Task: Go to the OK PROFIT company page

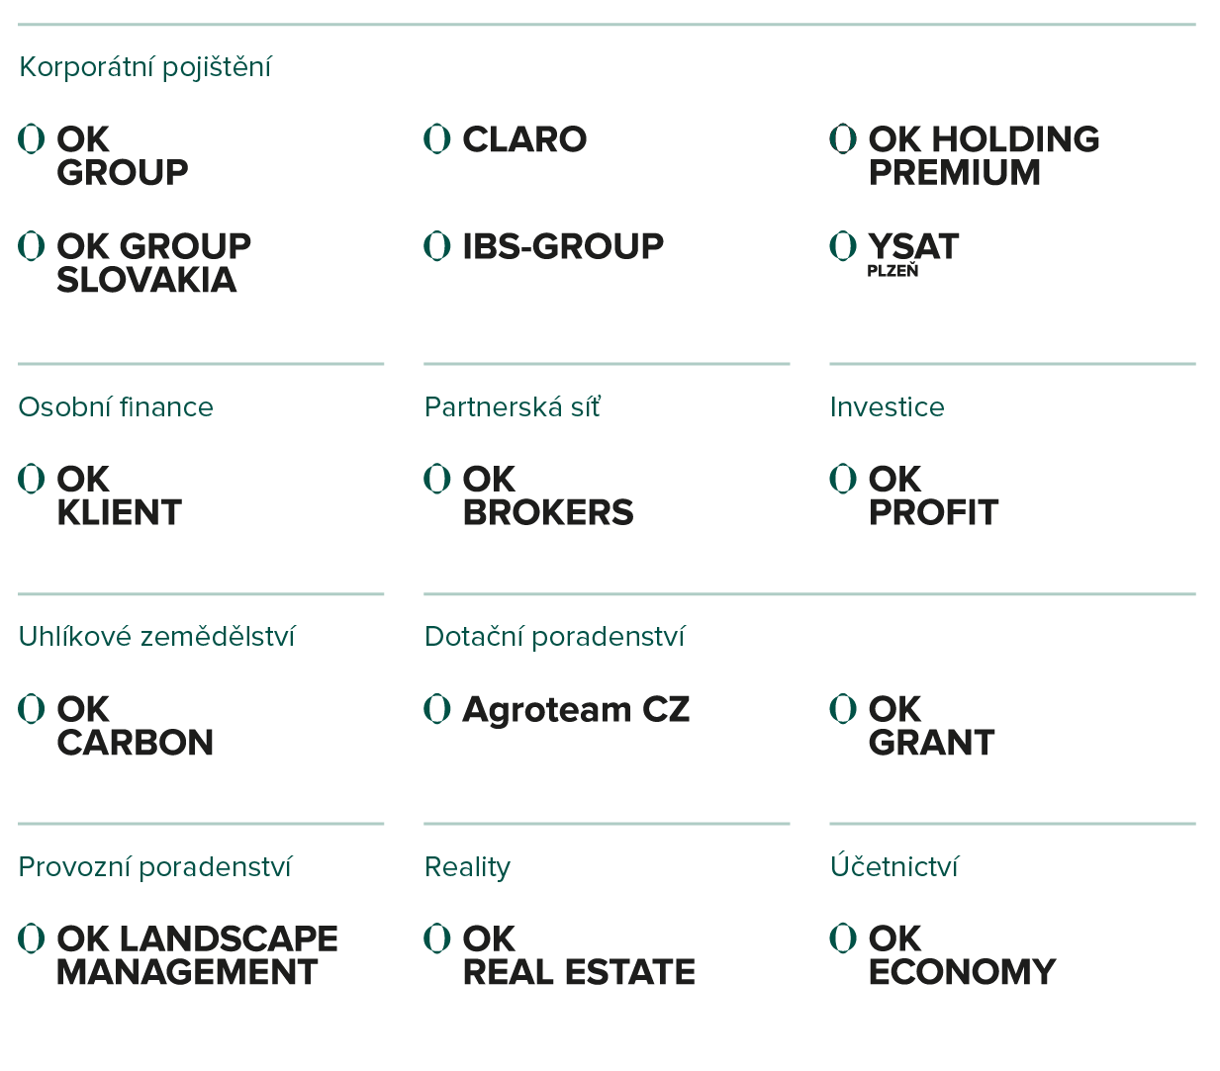Action: pyautogui.click(x=933, y=495)
